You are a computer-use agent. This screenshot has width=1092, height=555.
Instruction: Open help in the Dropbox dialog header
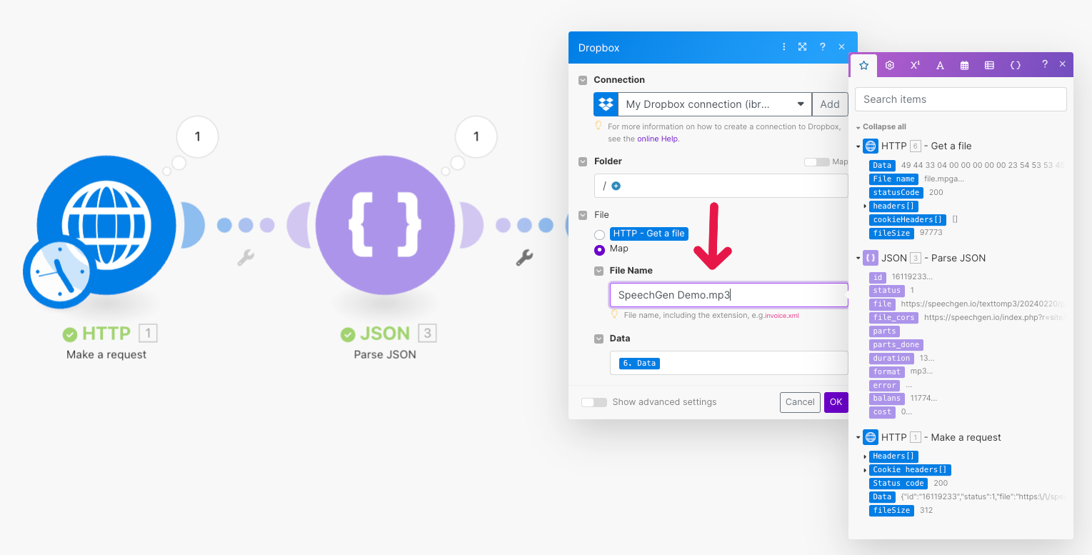pyautogui.click(x=822, y=47)
